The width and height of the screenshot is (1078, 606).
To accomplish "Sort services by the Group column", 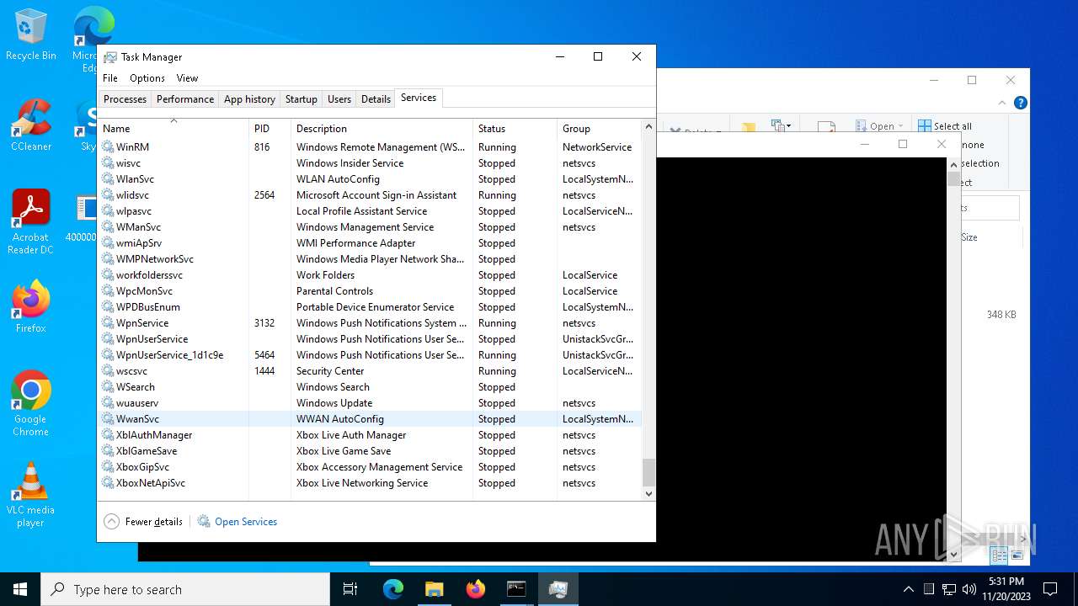I will tap(599, 129).
